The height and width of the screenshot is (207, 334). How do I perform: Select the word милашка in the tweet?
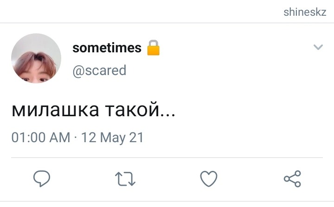55,110
